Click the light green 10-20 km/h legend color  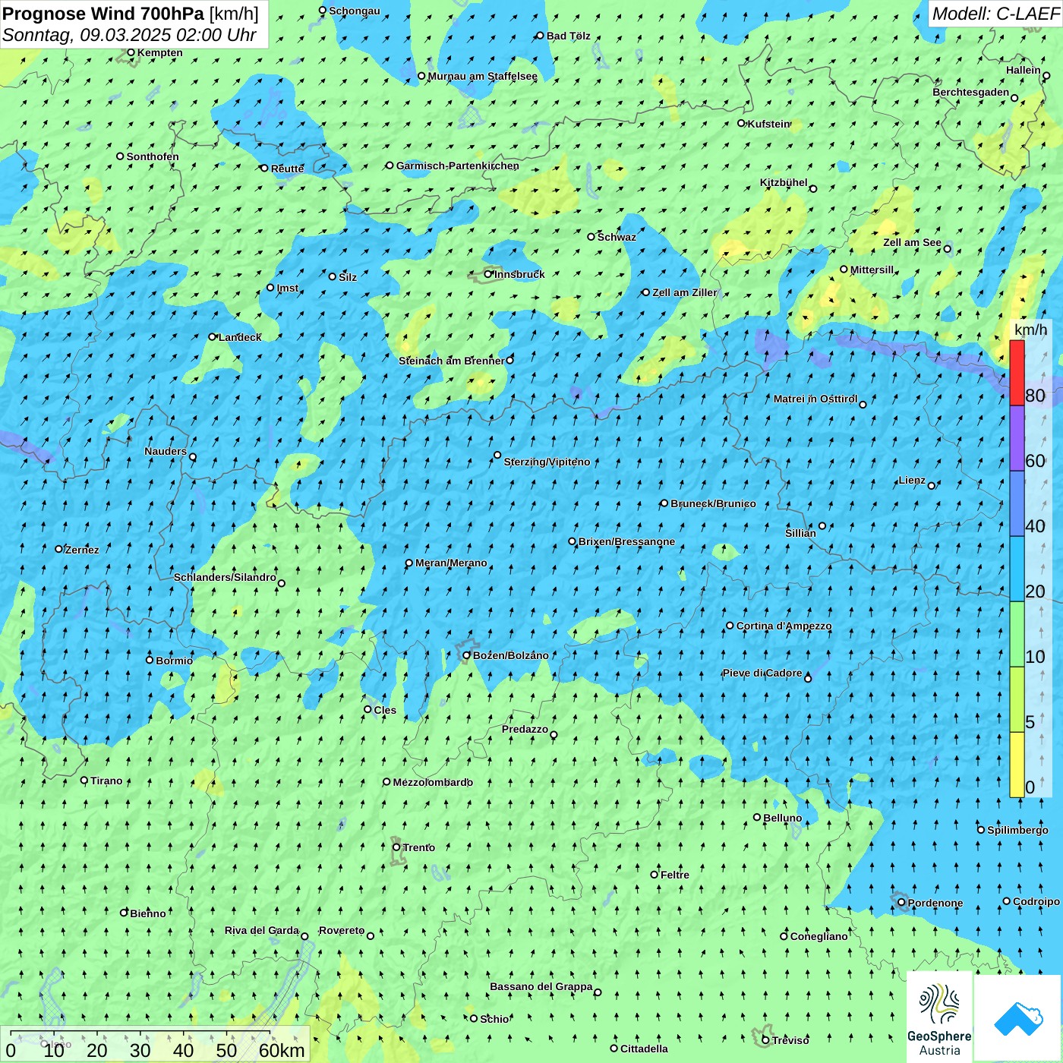point(1017,634)
